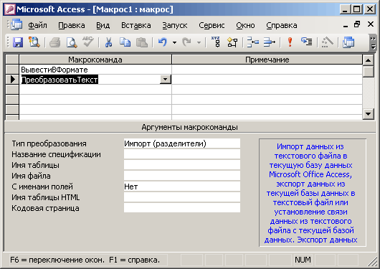Open the Вид menu
This screenshot has width=380, height=269.
coord(103,26)
